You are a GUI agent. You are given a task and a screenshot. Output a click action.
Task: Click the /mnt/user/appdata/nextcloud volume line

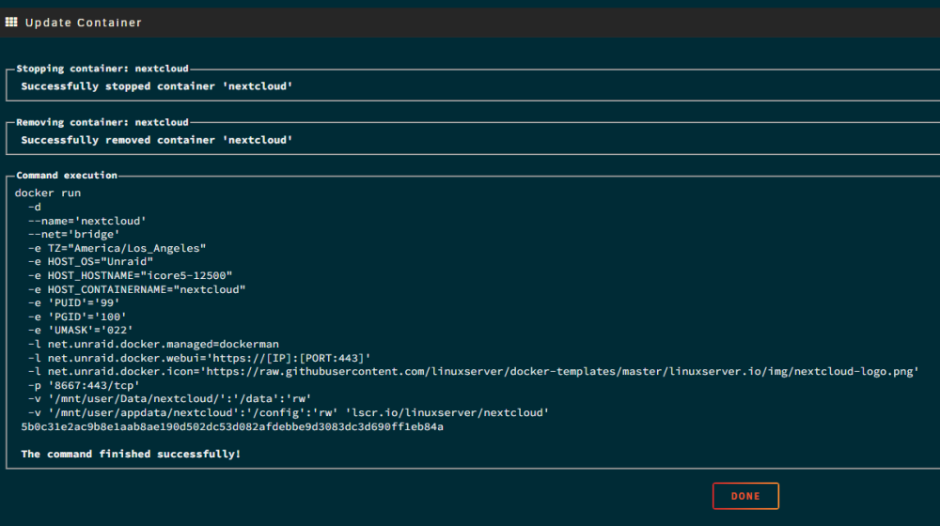tap(289, 412)
